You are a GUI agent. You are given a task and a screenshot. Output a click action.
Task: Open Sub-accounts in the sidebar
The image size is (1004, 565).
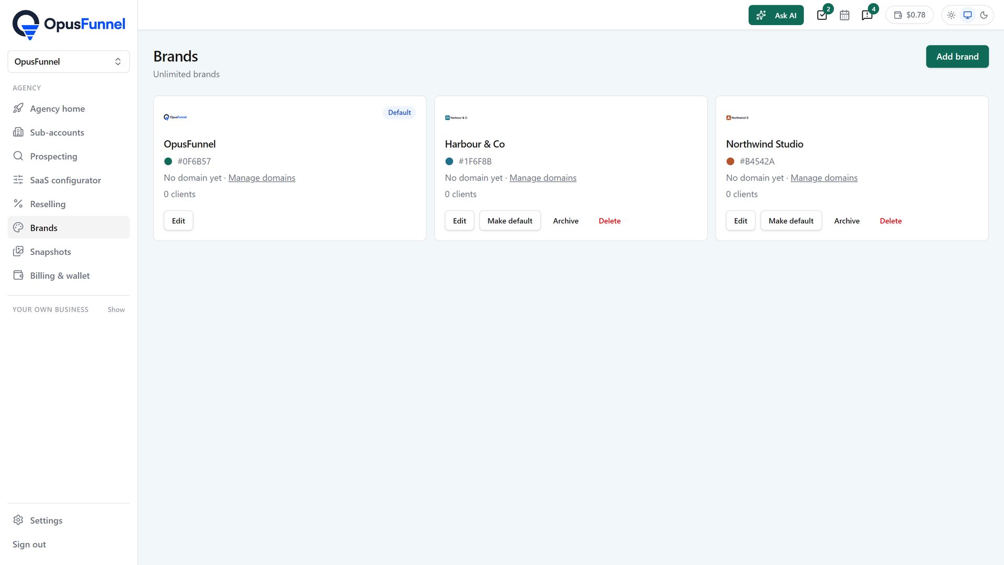69,132
